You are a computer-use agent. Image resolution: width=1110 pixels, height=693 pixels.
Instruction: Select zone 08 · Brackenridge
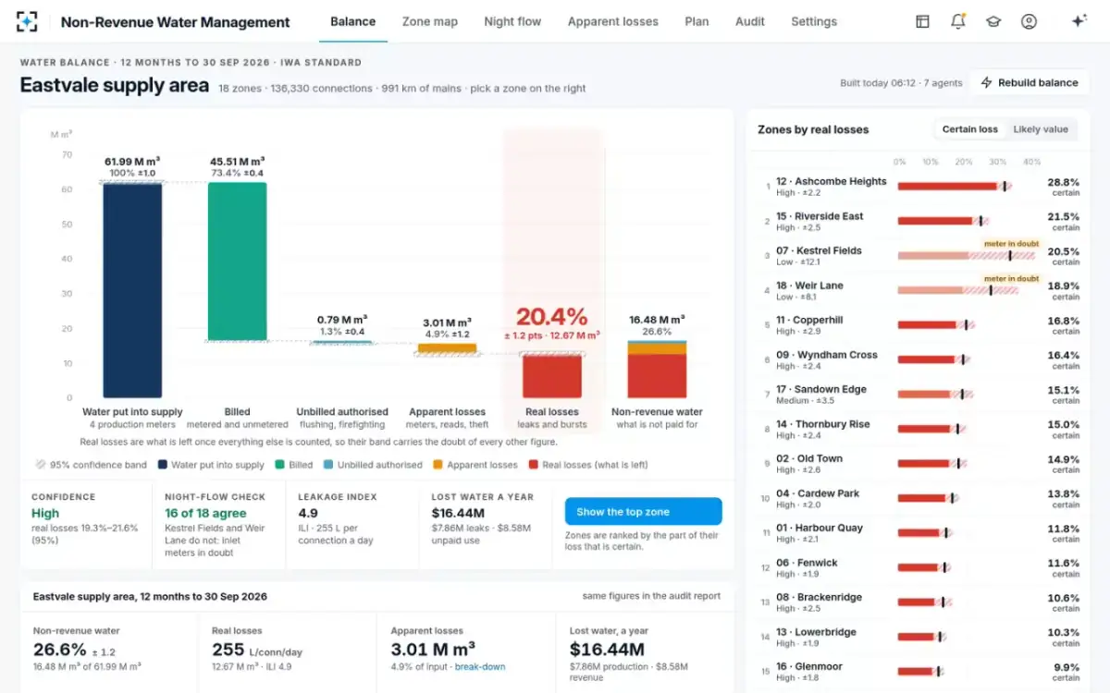(x=919, y=602)
